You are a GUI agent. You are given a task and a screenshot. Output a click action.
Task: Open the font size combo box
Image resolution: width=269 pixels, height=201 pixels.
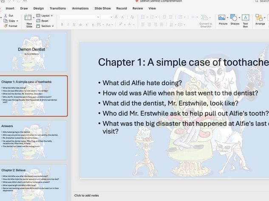107,17
